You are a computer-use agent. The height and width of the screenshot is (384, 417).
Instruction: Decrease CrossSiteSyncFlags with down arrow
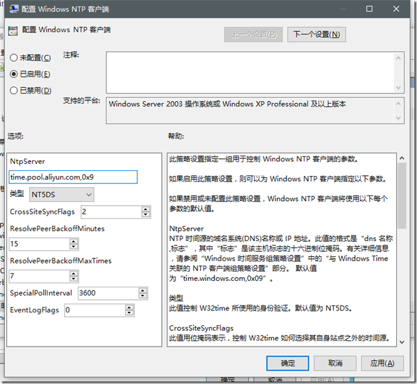pyautogui.click(x=146, y=214)
